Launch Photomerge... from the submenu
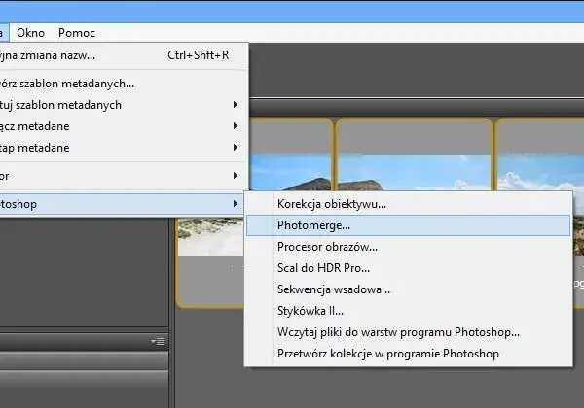Viewport: 584px width, 408px height. point(408,225)
